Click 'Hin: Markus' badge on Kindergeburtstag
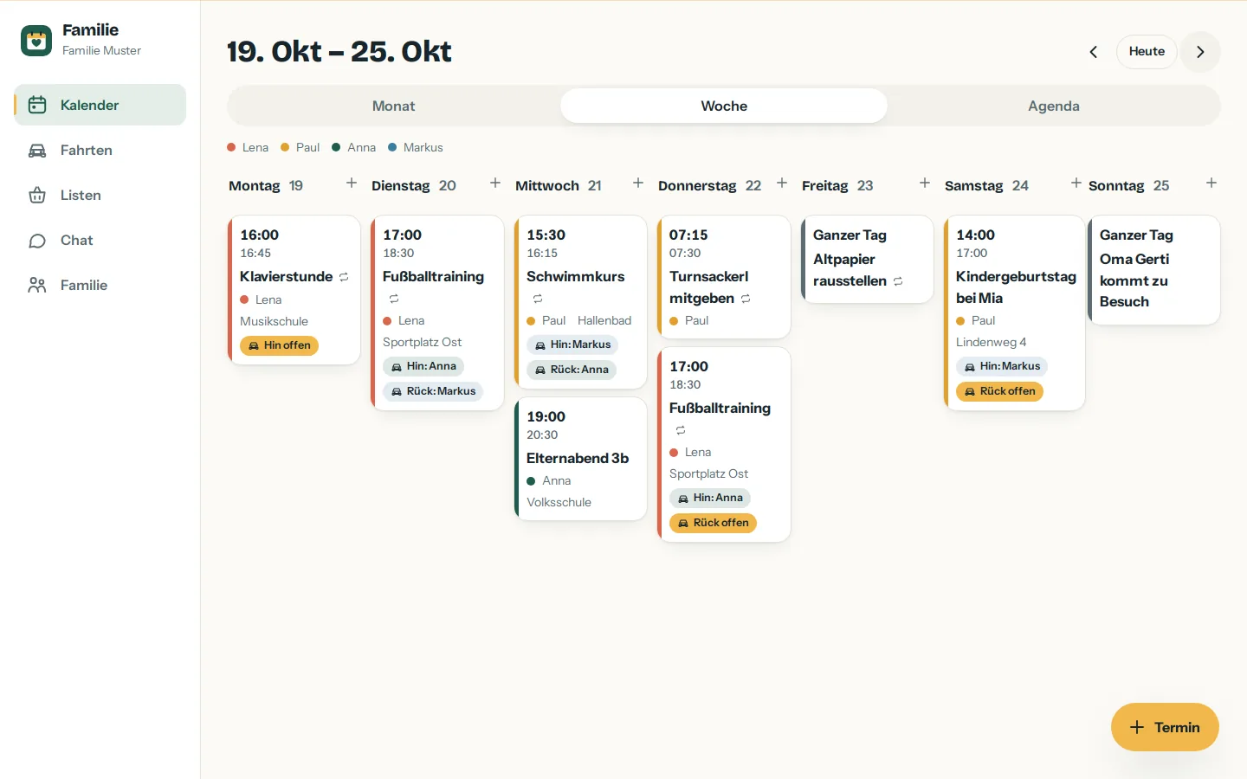This screenshot has height=779, width=1247. tap(1002, 366)
